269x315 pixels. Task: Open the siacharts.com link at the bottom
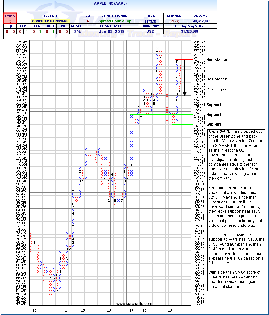pos(134,304)
